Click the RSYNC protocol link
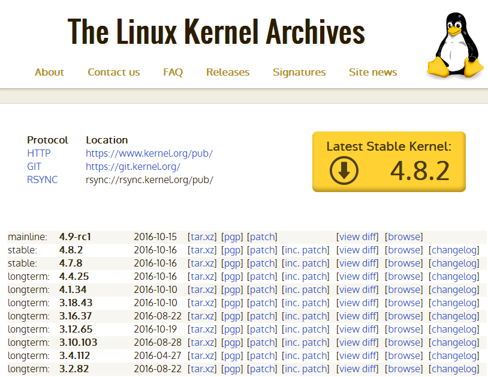 click(x=43, y=179)
